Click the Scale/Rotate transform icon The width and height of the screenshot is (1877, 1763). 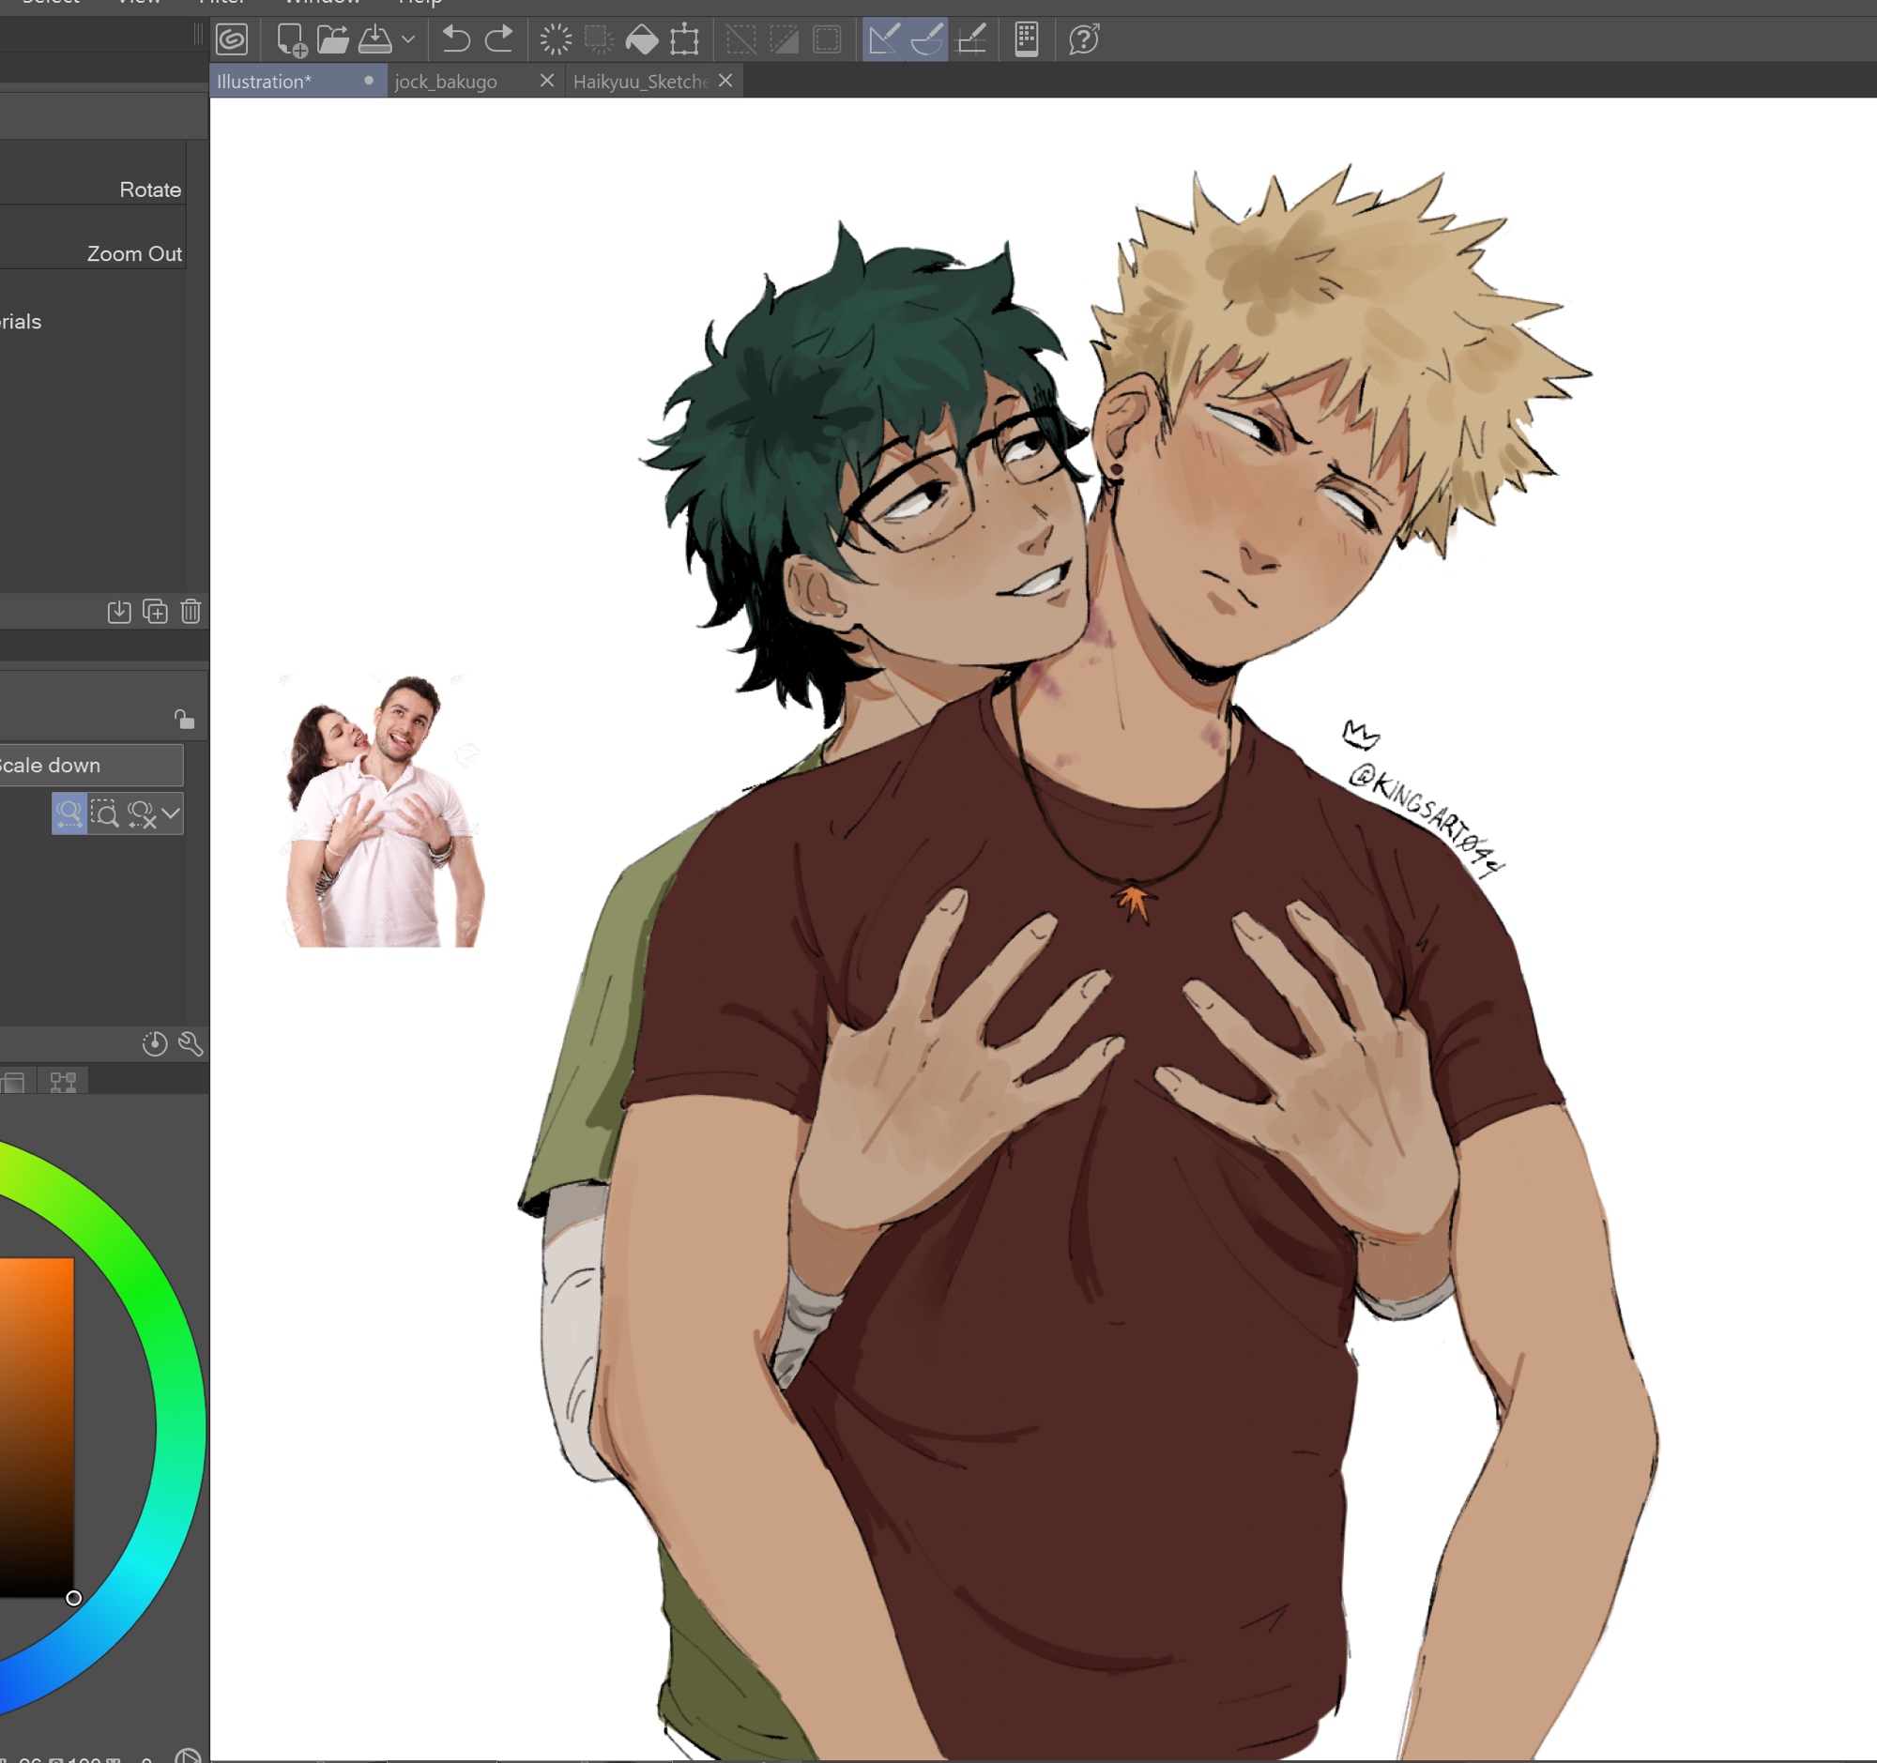684,39
